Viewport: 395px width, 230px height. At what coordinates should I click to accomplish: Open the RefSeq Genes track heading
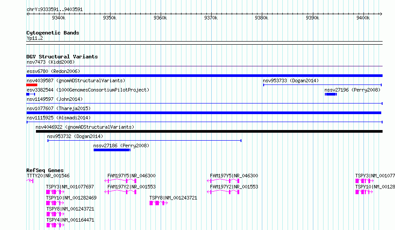[45, 170]
